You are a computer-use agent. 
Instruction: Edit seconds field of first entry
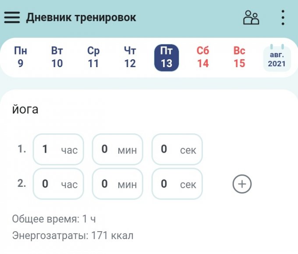coord(177,149)
